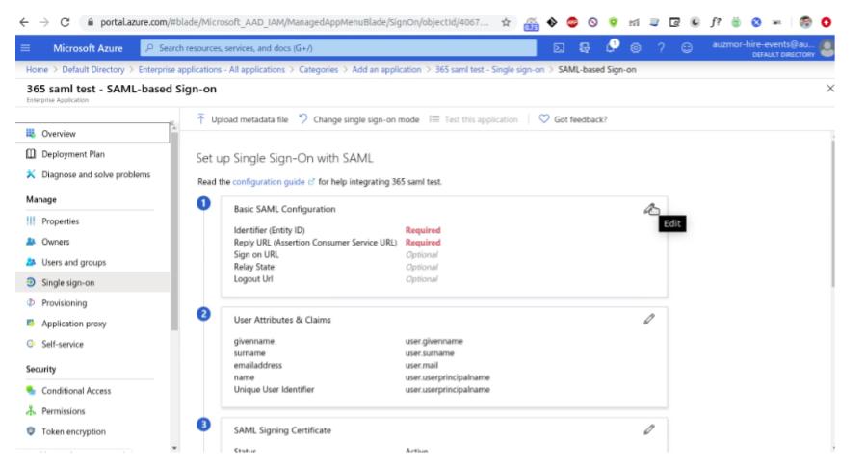Click the Reply URL (Assertion Consumer Service URL) label
866x467 pixels.
[x=315, y=243]
